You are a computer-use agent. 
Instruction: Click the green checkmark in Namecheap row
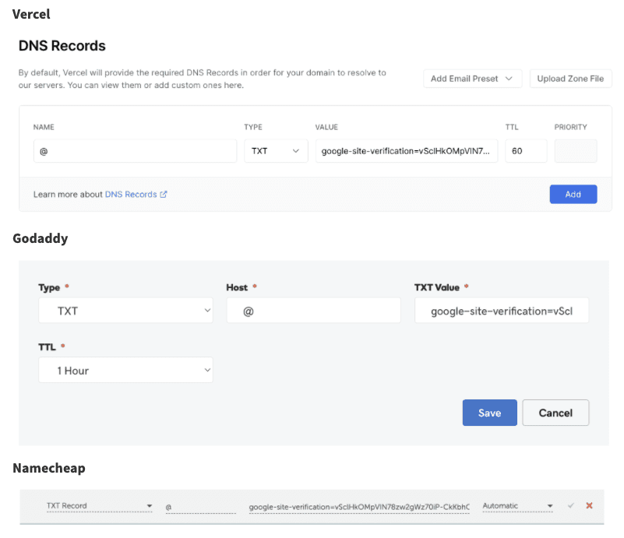pos(571,506)
